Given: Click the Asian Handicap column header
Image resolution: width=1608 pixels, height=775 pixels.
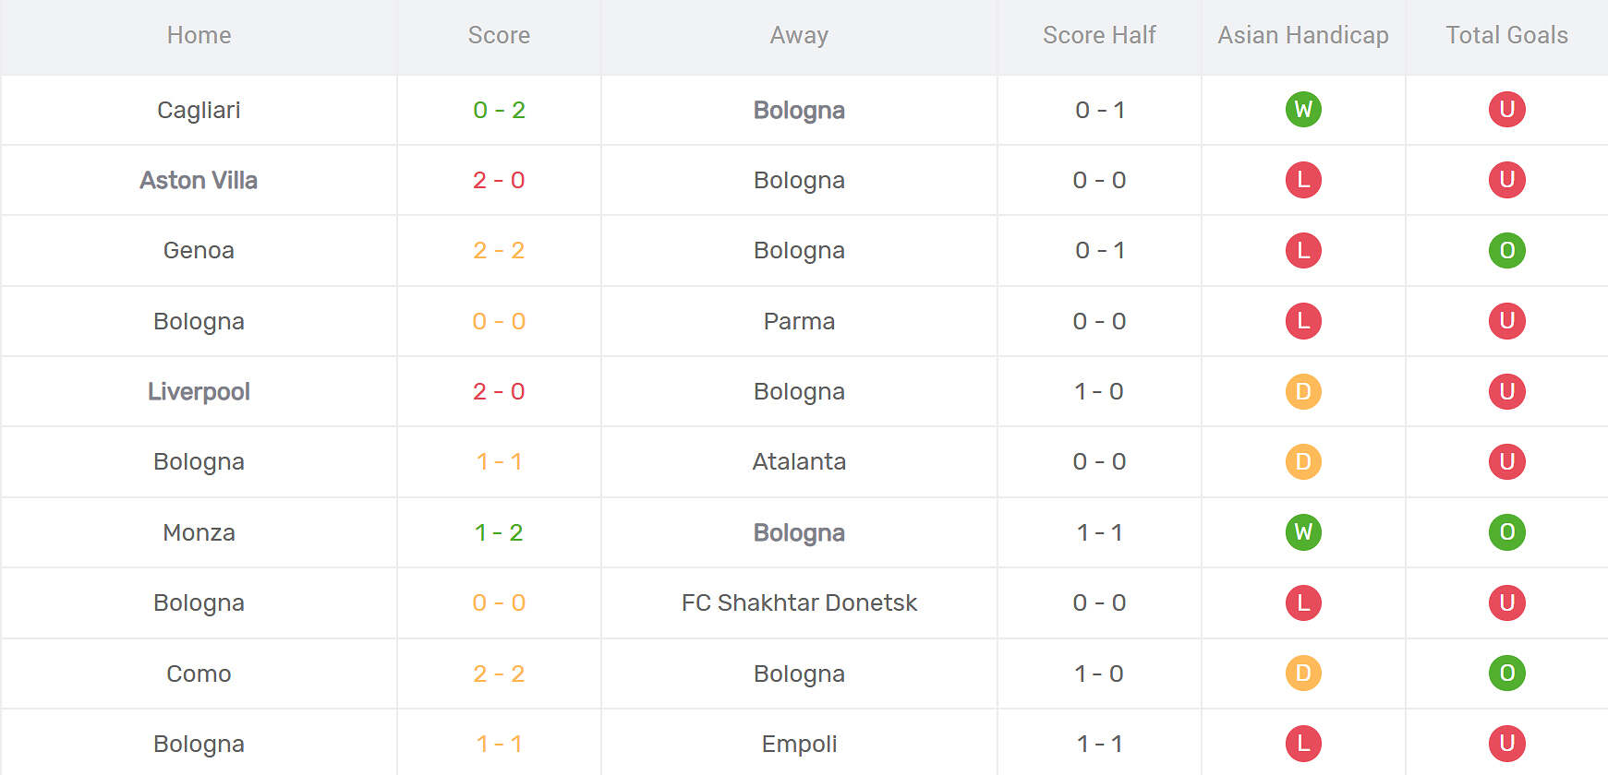Looking at the screenshot, I should pyautogui.click(x=1303, y=35).
